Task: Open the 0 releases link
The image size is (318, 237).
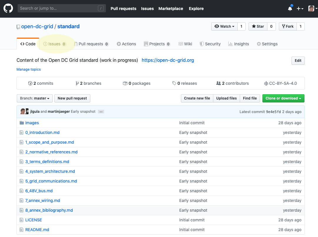Action: [x=184, y=83]
